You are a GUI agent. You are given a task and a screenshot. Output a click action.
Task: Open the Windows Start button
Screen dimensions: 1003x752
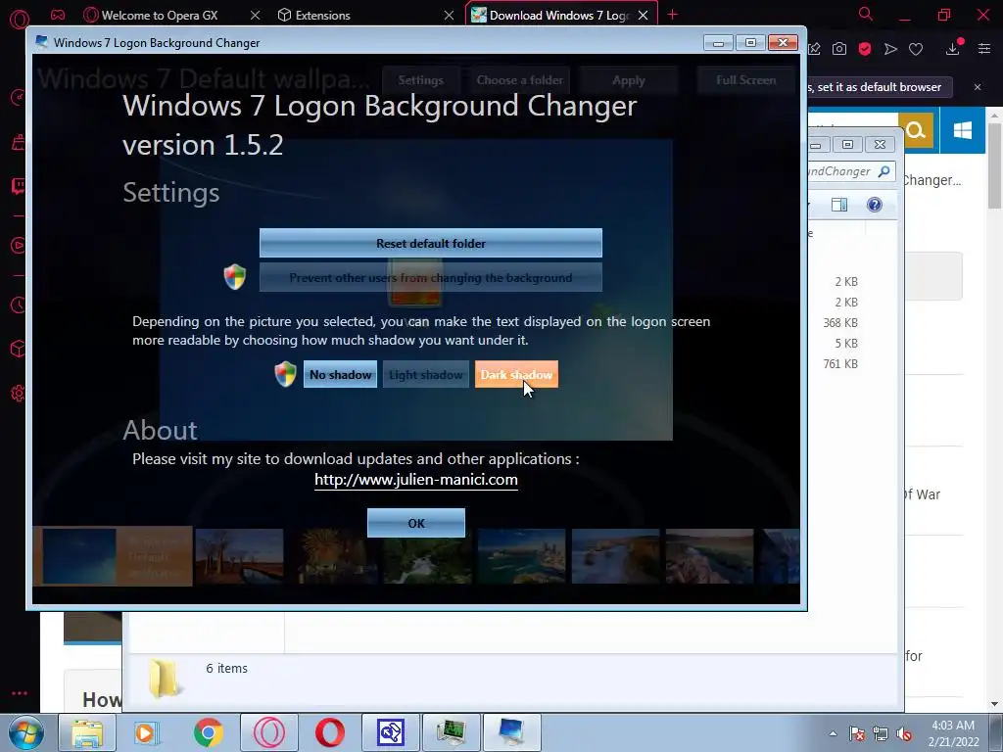click(x=26, y=732)
